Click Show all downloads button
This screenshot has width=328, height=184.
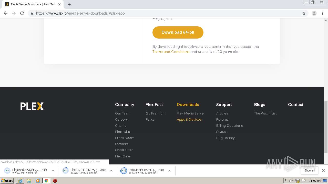[x=310, y=170]
